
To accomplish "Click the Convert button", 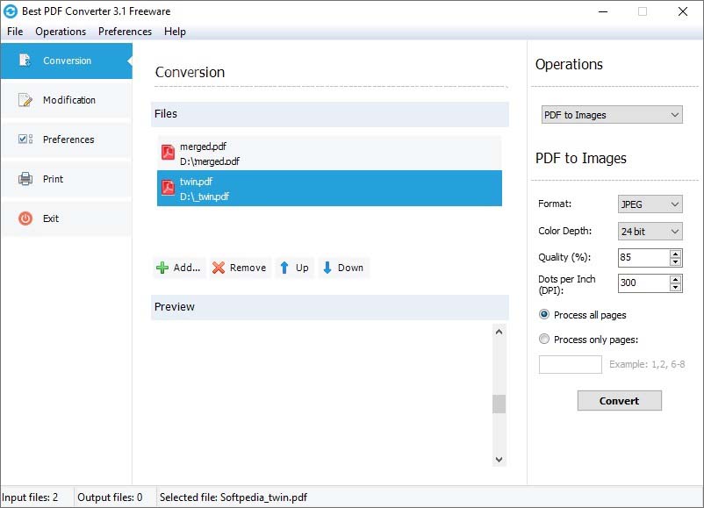I will coord(619,400).
